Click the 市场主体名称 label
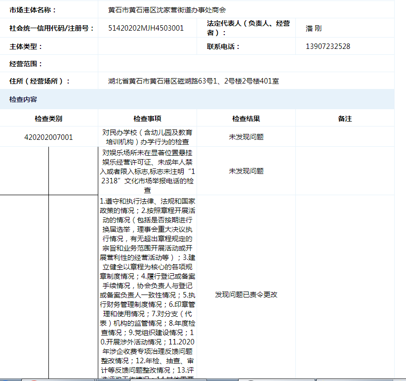Screen dimensions: 406x381 click(x=33, y=10)
